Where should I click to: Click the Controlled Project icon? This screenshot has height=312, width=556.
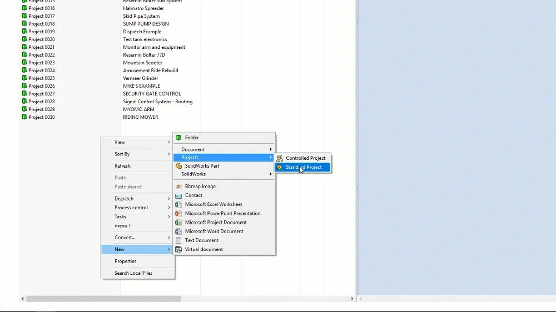(x=280, y=158)
